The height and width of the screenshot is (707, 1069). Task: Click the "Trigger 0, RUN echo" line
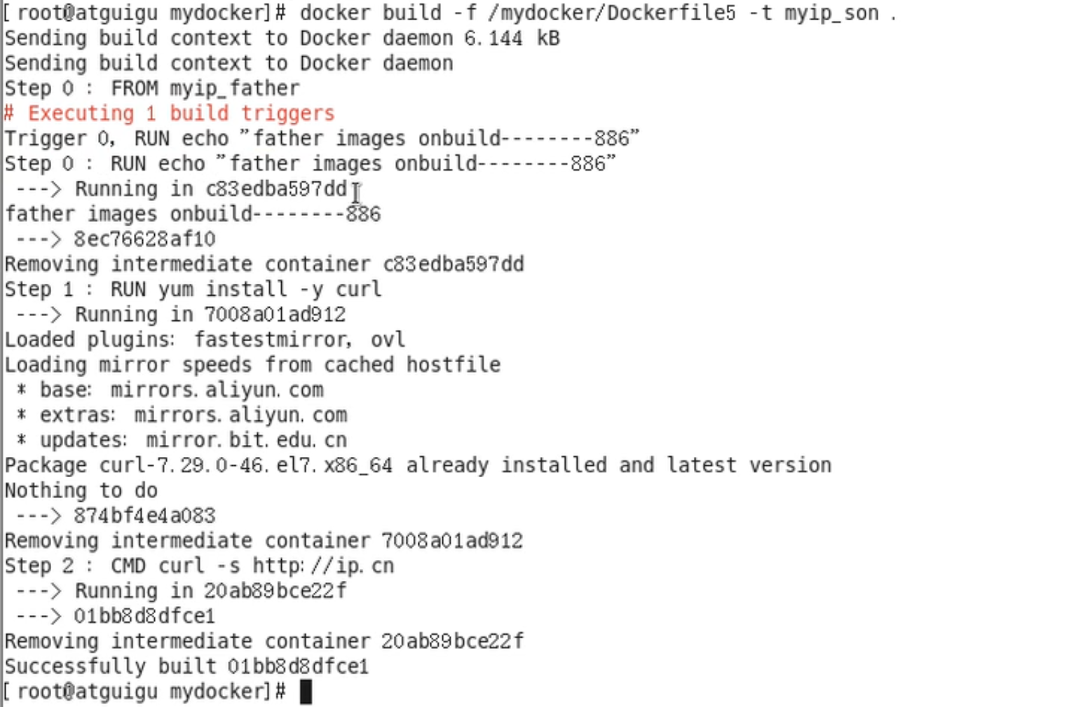322,139
